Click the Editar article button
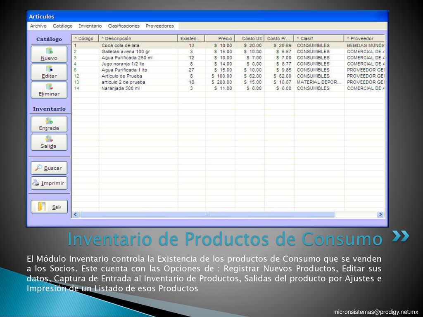The height and width of the screenshot is (317, 423). (x=49, y=72)
